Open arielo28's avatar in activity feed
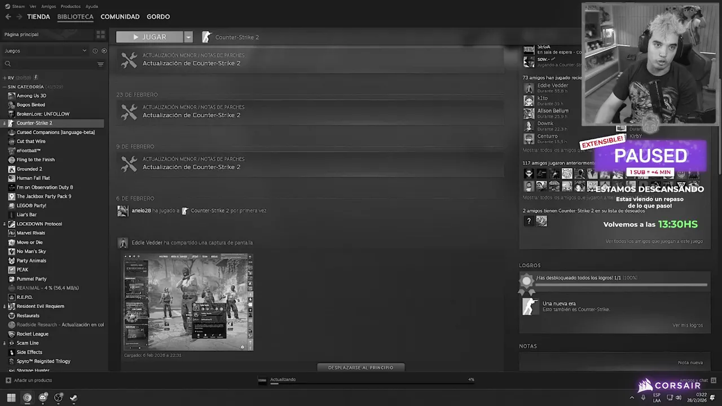The width and height of the screenshot is (722, 406). [122, 211]
